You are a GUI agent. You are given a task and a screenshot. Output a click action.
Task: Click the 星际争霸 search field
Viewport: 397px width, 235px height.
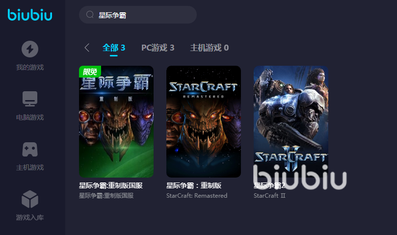pyautogui.click(x=138, y=15)
